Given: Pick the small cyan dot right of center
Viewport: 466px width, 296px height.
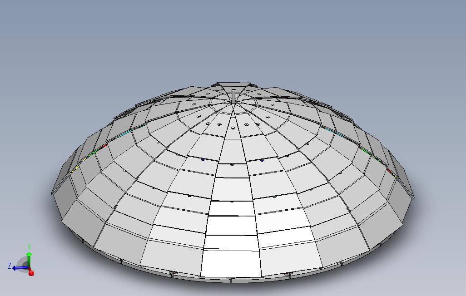Looking at the screenshot, I should pyautogui.click(x=274, y=197).
